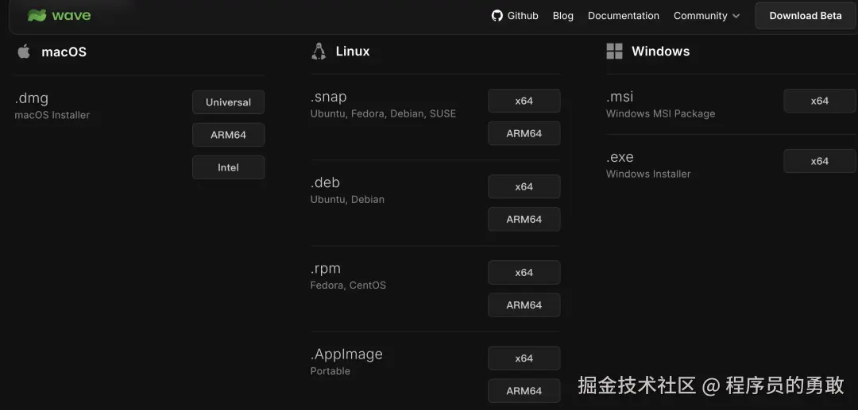Click the 'macOS Installer' description
858x410 pixels.
(52, 115)
